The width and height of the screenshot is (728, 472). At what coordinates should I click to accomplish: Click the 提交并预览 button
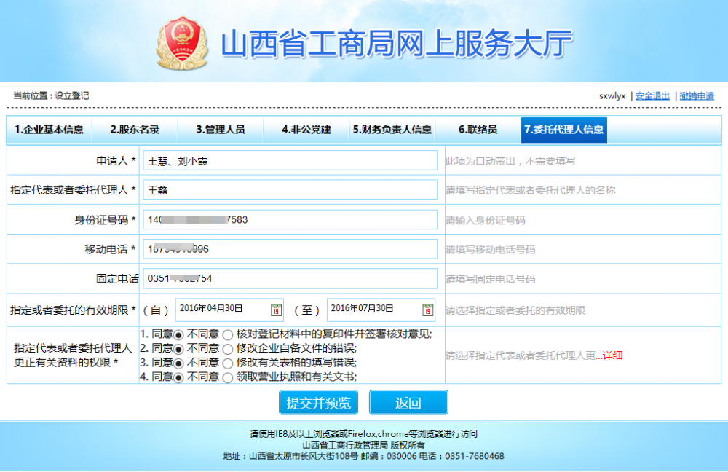319,403
